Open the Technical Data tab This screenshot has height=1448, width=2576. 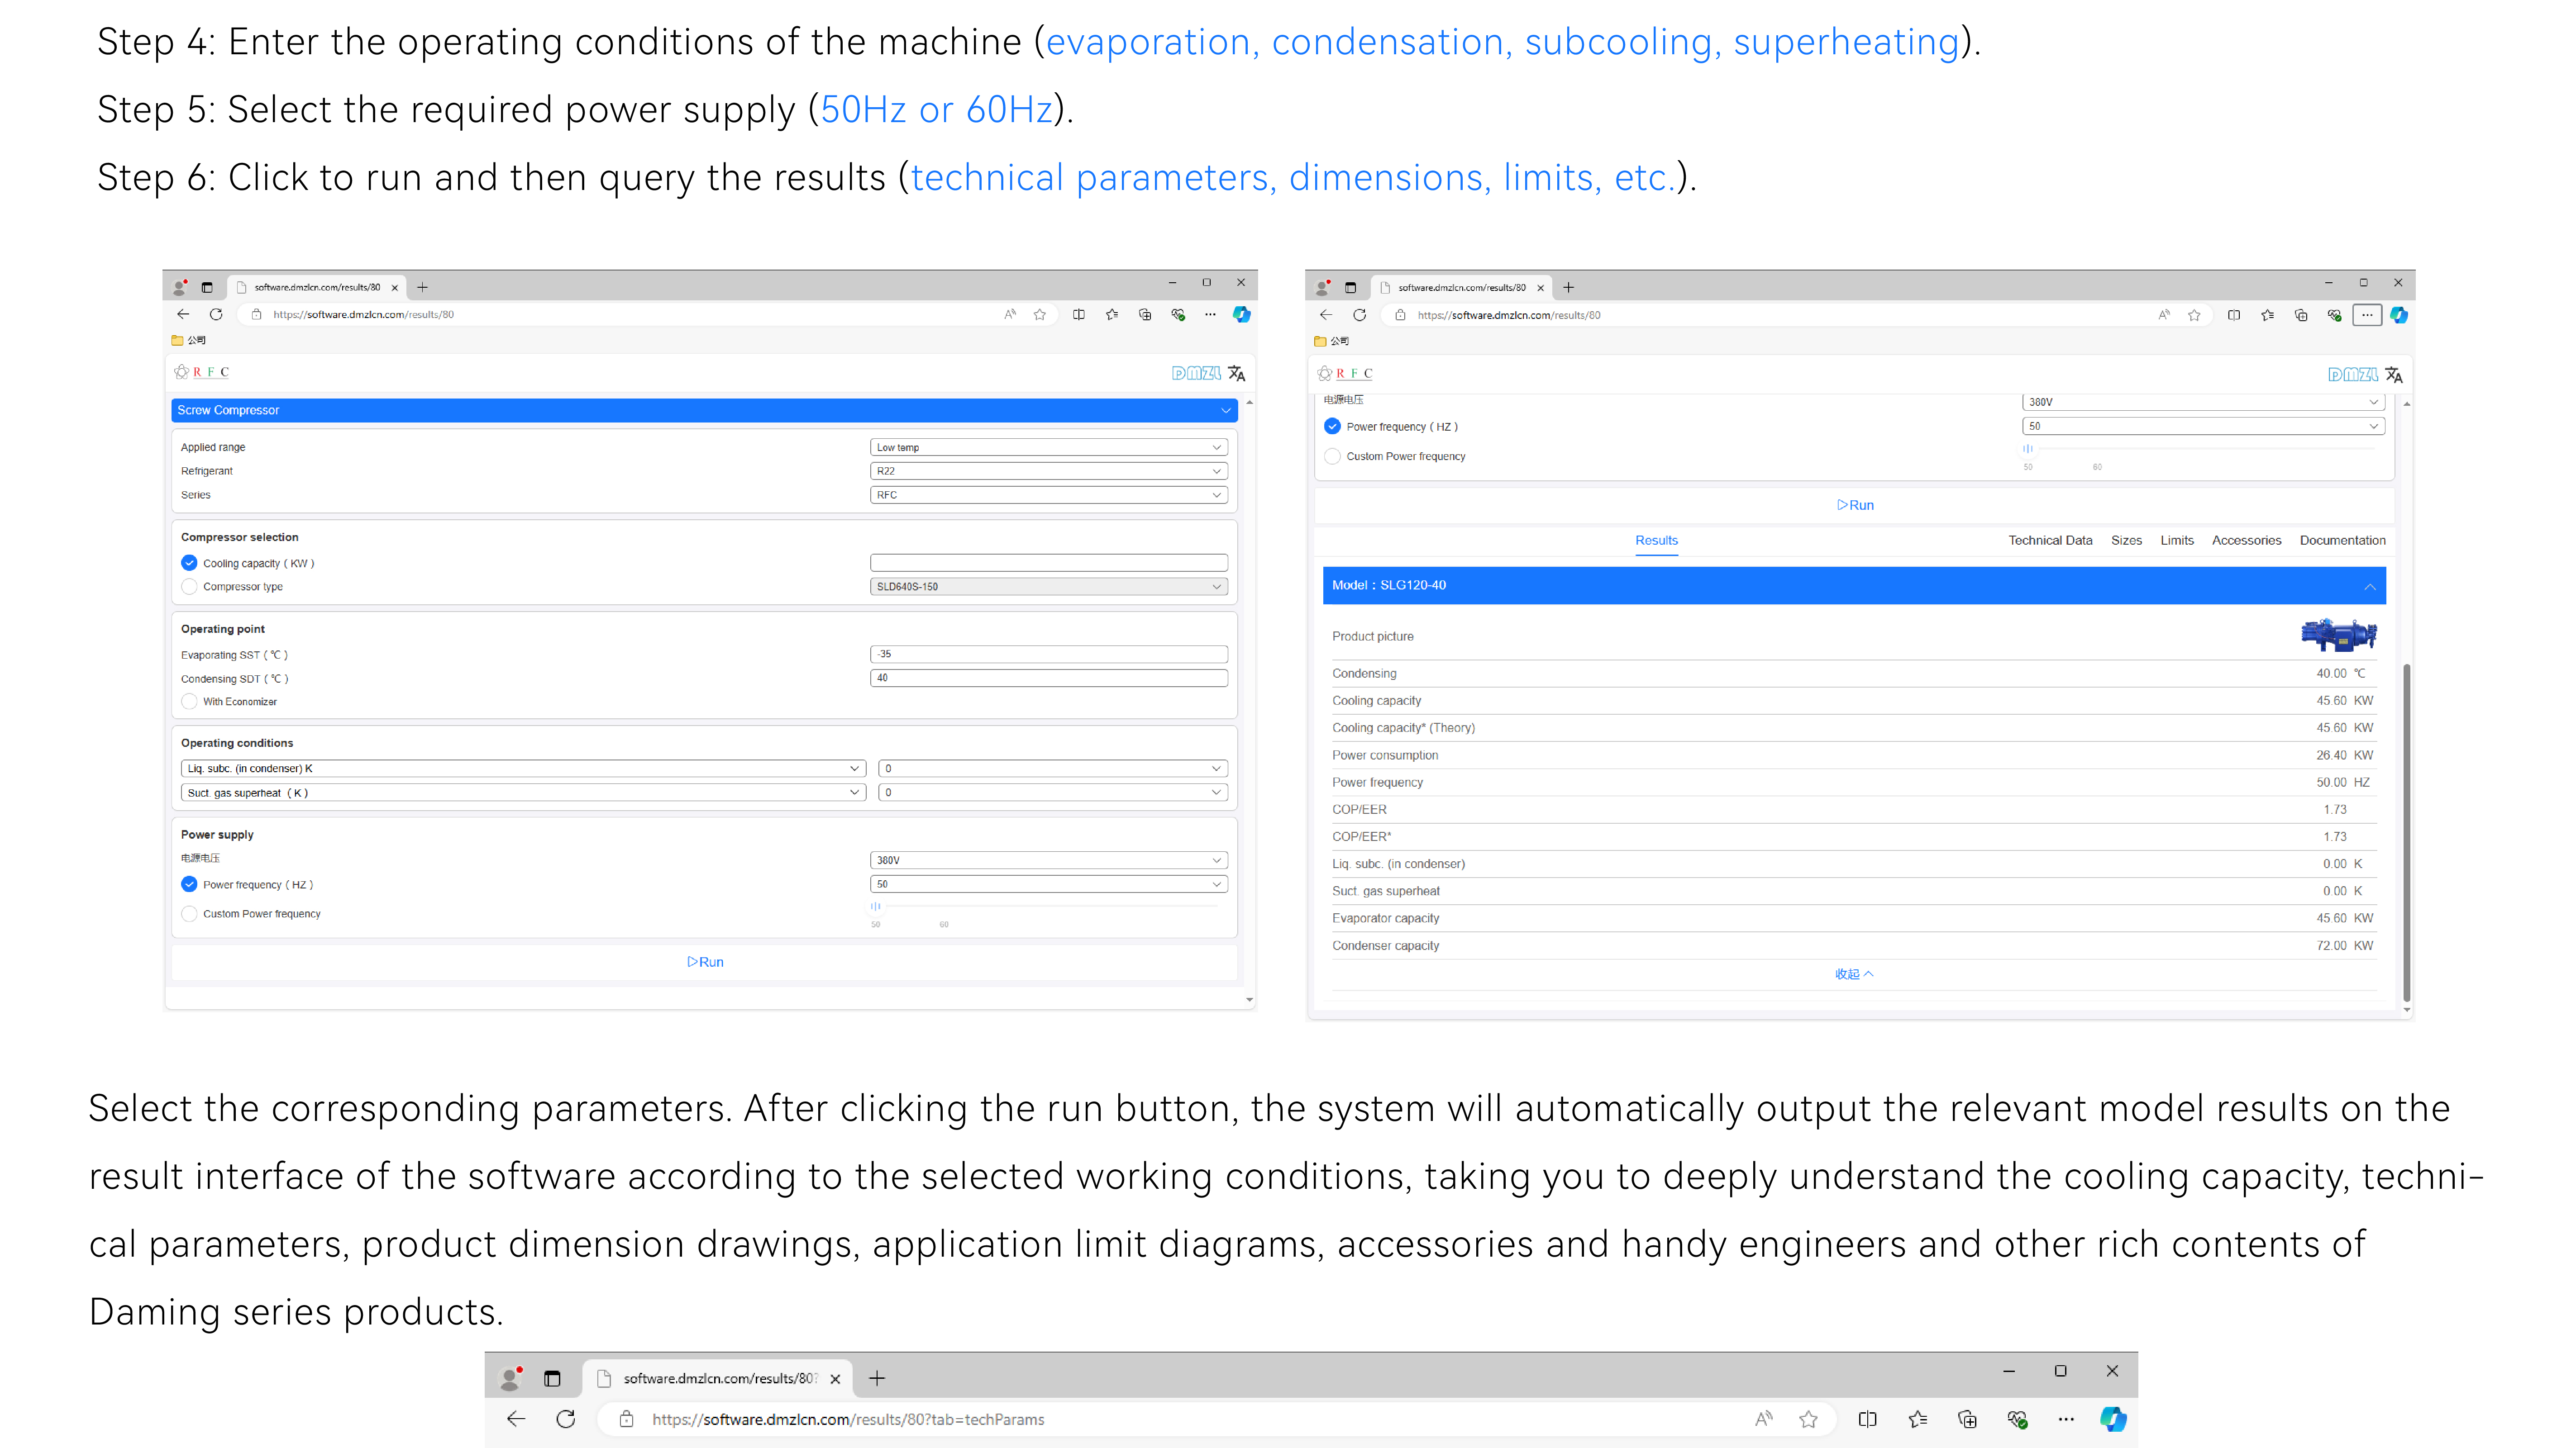[x=2050, y=541]
